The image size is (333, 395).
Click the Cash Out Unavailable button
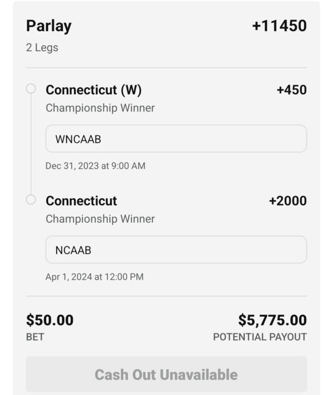(167, 374)
